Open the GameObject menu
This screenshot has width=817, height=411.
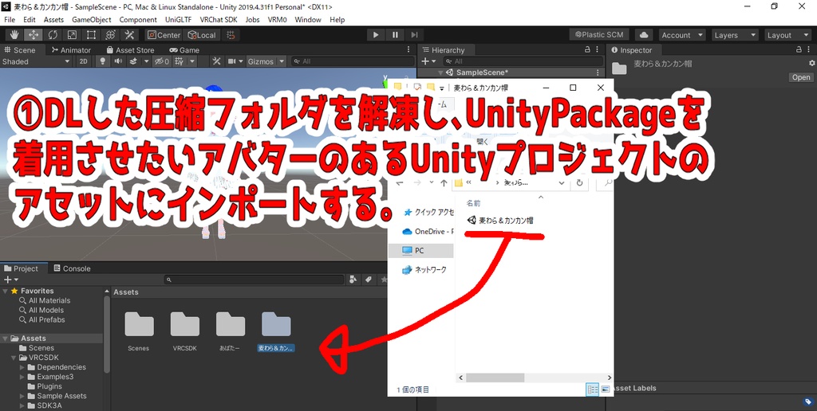point(91,20)
